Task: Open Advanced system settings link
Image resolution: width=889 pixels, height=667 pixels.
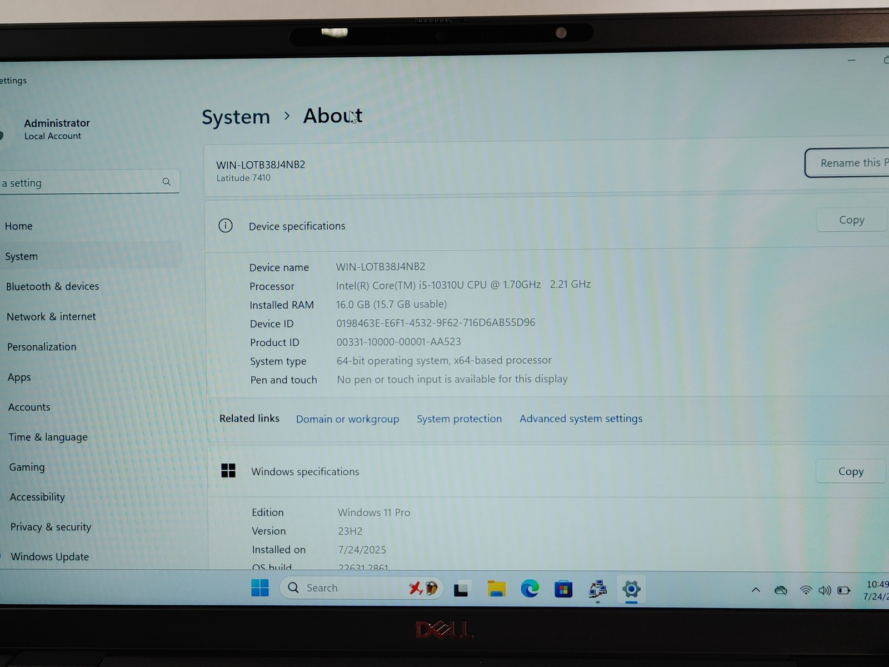Action: point(581,418)
